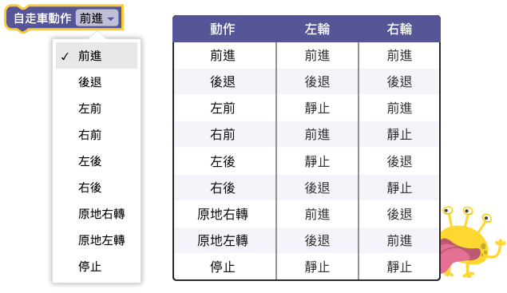Click 原地左轉 cell in the table
The height and width of the screenshot is (293, 507).
pyautogui.click(x=223, y=240)
